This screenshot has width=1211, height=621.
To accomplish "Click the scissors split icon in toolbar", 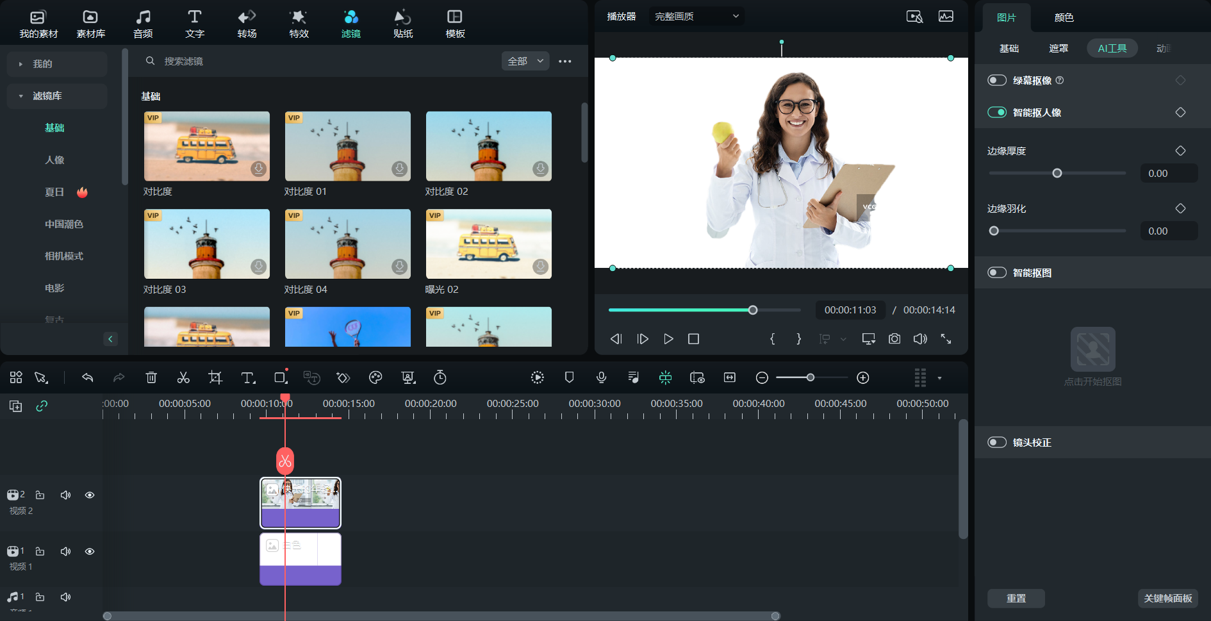I will pyautogui.click(x=183, y=377).
